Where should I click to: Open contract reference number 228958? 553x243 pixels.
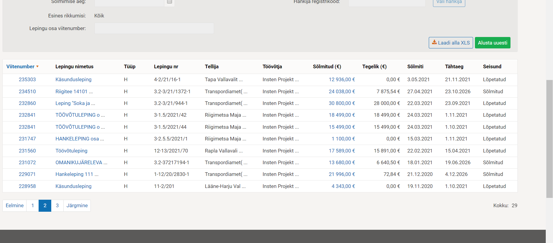pyautogui.click(x=27, y=186)
